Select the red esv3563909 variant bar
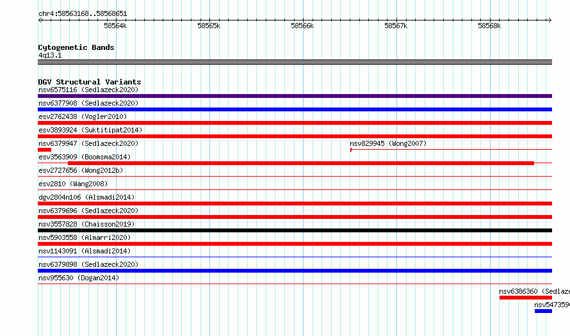The height and width of the screenshot is (336, 570). (301, 163)
